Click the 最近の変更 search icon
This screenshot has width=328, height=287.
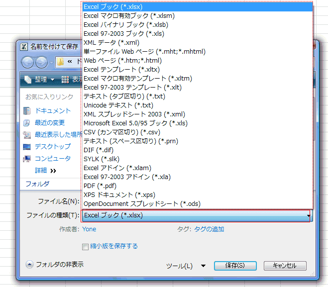click(x=27, y=123)
